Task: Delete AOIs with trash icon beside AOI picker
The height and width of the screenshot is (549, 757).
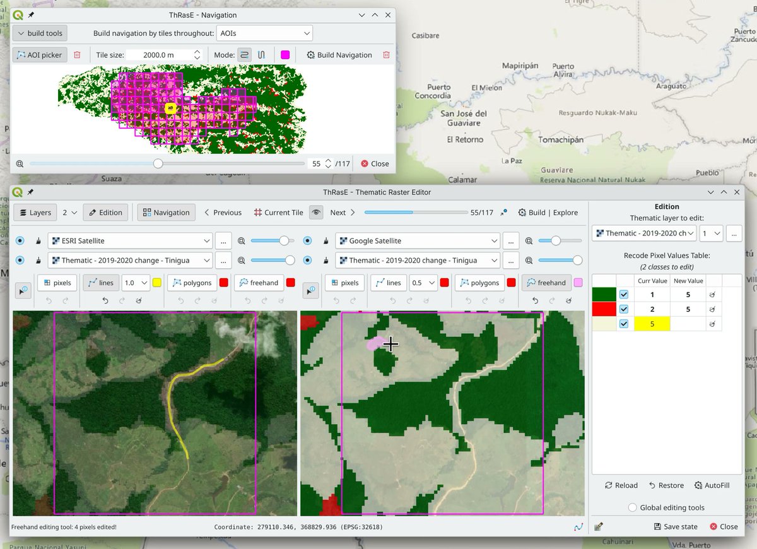Action: (77, 55)
